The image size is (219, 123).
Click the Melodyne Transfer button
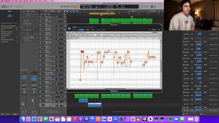coord(73,35)
